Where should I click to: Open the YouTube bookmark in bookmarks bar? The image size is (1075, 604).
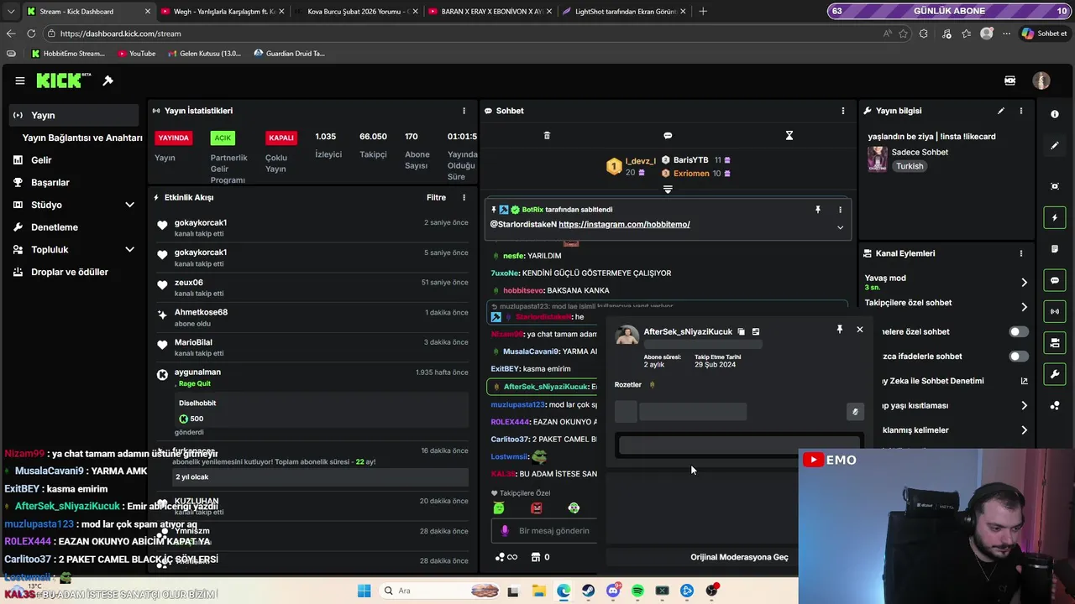coord(136,54)
